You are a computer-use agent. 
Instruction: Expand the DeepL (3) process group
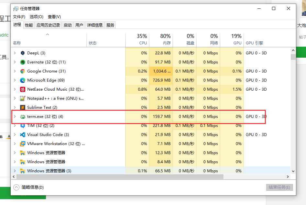point(15,53)
